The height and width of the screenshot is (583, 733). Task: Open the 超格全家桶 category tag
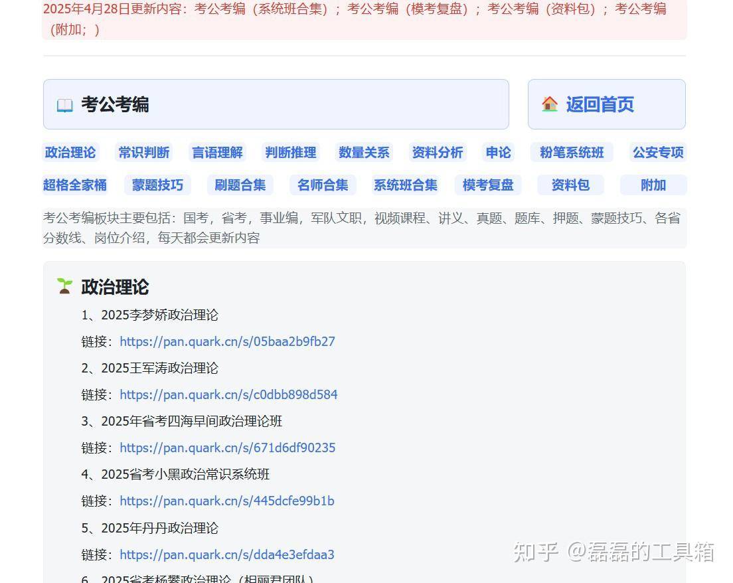pos(75,185)
